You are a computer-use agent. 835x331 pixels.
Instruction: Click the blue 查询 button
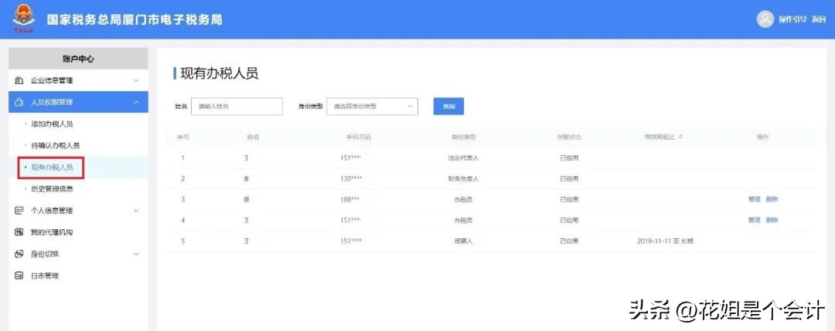pos(448,106)
